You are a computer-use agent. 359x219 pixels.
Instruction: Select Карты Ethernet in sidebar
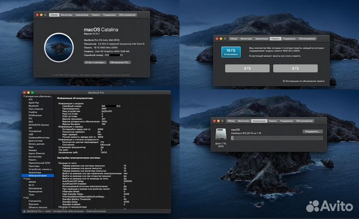[x=36, y=153]
